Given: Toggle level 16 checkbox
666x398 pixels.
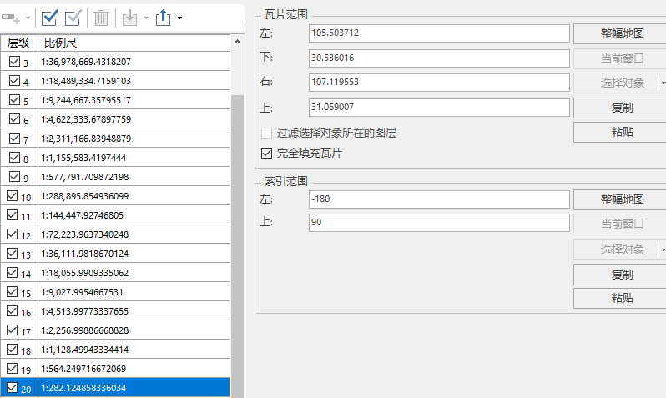Looking at the screenshot, I should (12, 310).
